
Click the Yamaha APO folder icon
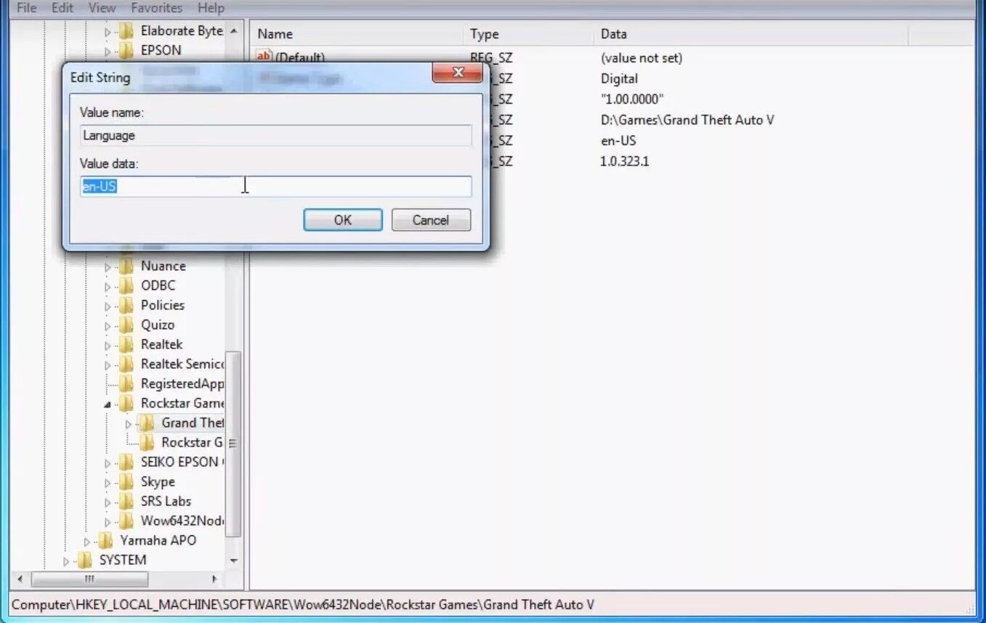[x=105, y=540]
